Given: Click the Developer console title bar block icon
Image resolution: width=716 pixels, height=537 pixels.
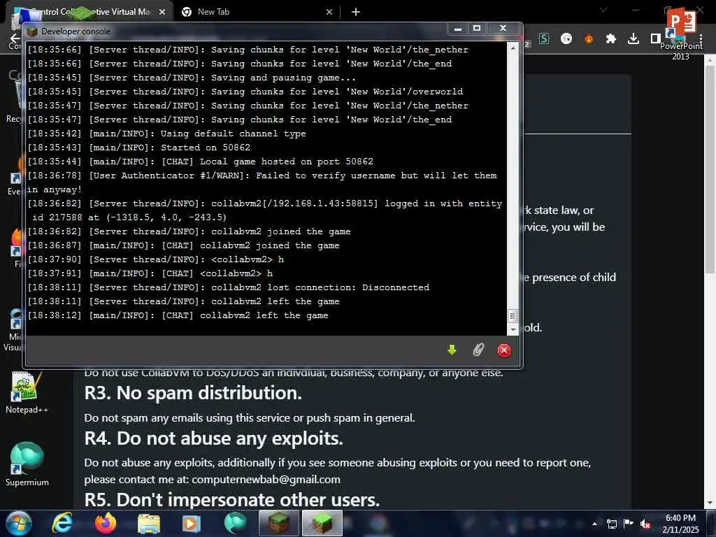Looking at the screenshot, I should coord(31,31).
